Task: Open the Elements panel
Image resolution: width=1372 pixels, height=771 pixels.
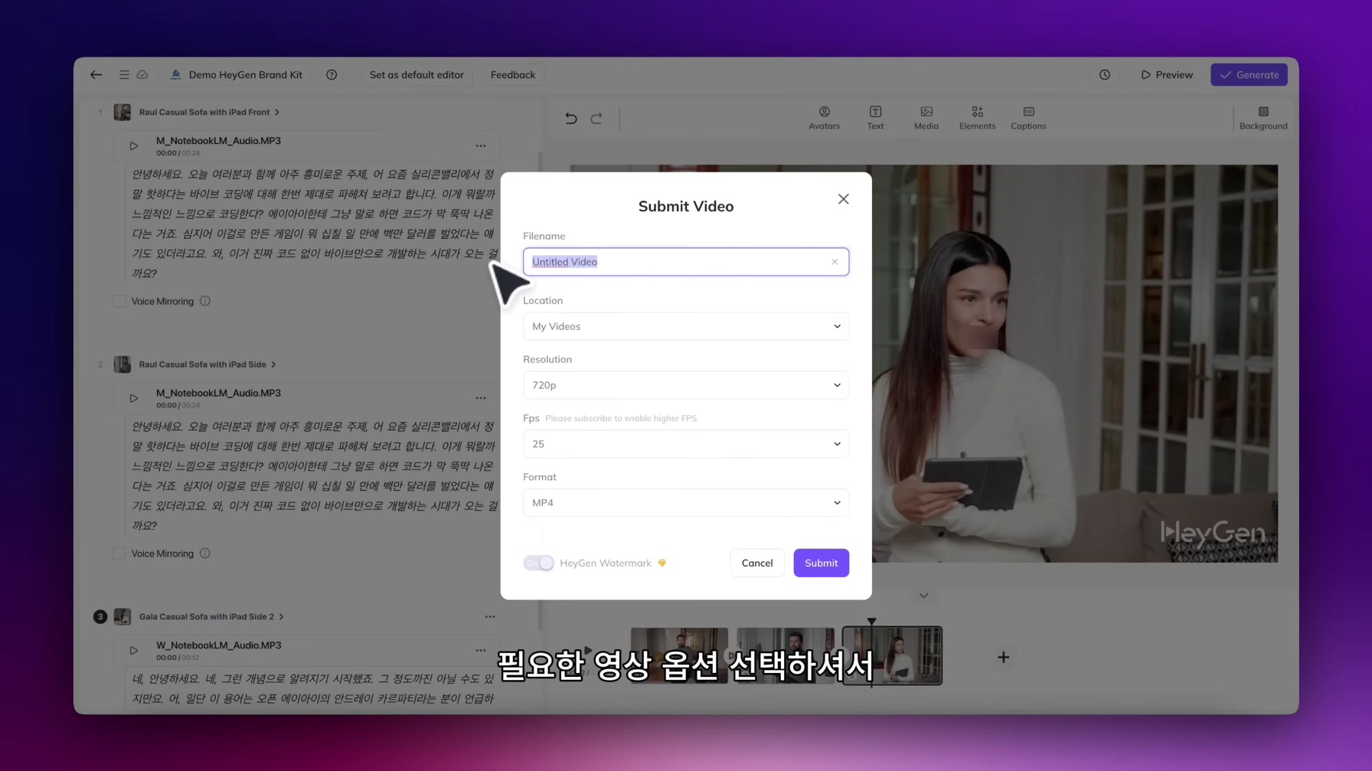Action: (978, 118)
